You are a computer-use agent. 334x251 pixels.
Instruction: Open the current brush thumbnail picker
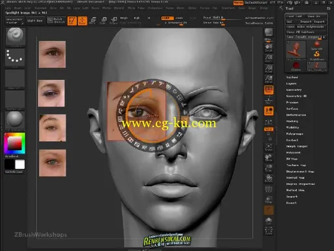15,37
